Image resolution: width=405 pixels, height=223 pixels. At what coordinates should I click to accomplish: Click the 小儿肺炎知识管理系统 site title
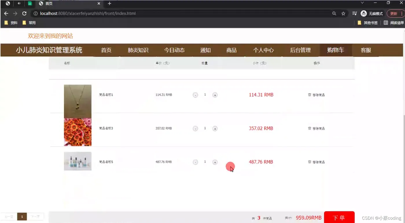coord(49,50)
